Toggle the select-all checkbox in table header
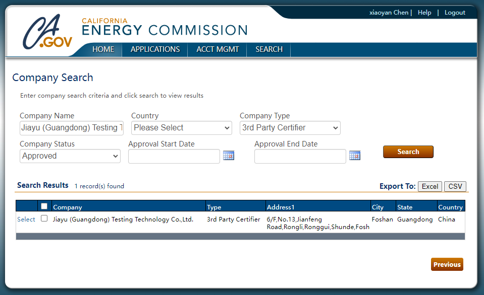This screenshot has height=295, width=484. [x=44, y=206]
